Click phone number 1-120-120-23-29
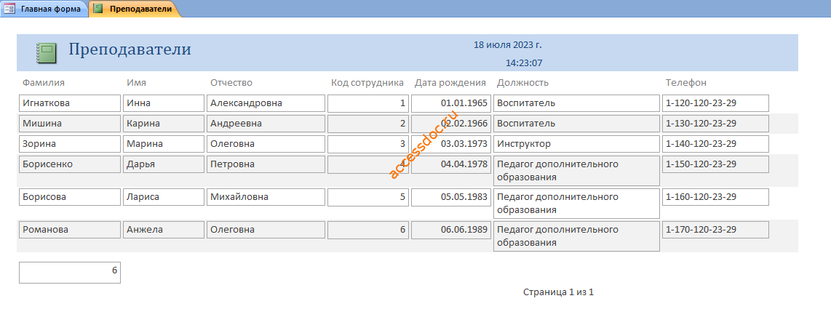Viewport: 831px width, 317px height. click(x=715, y=103)
